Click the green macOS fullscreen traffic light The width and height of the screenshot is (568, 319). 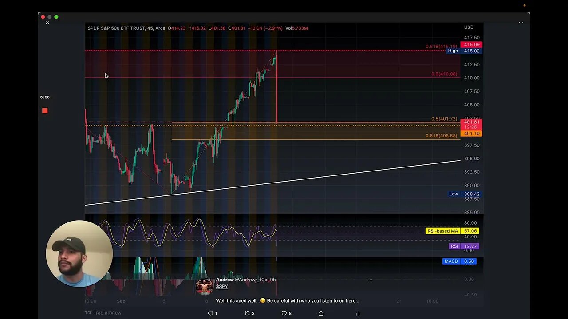[56, 17]
